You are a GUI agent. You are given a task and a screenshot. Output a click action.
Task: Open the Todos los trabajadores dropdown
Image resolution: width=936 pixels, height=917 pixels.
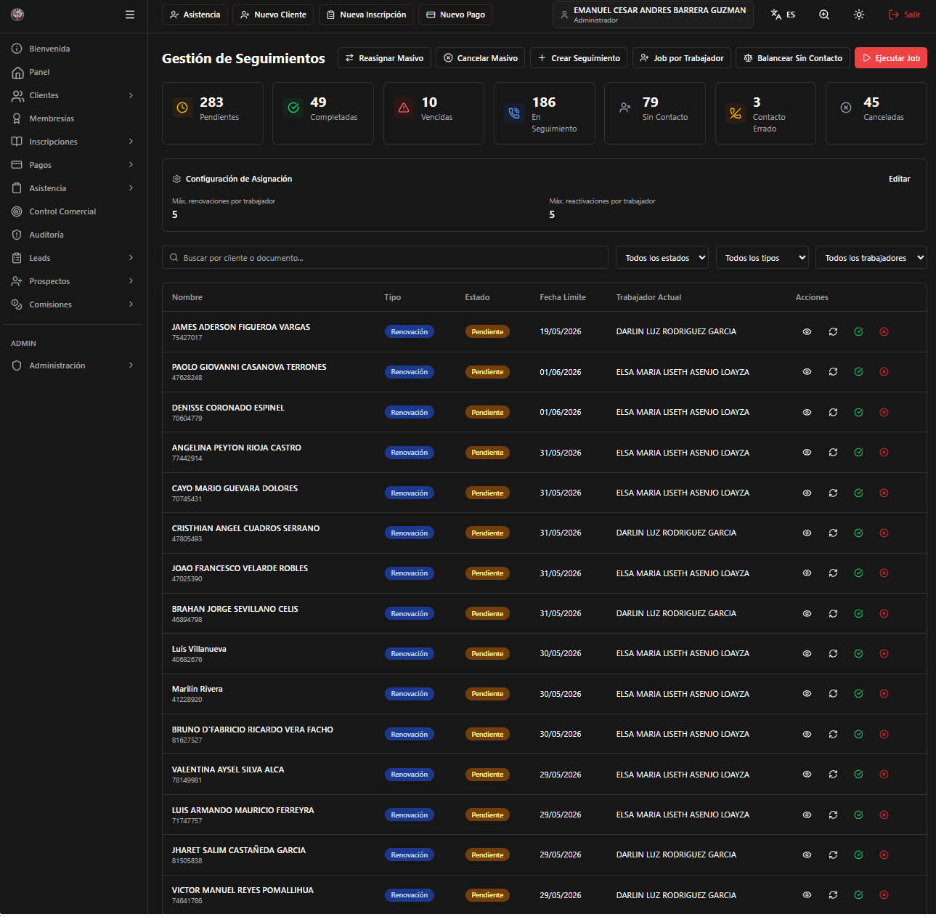[x=871, y=258]
